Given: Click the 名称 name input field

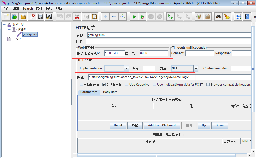Looking at the screenshot, I should pyautogui.click(x=169, y=35).
